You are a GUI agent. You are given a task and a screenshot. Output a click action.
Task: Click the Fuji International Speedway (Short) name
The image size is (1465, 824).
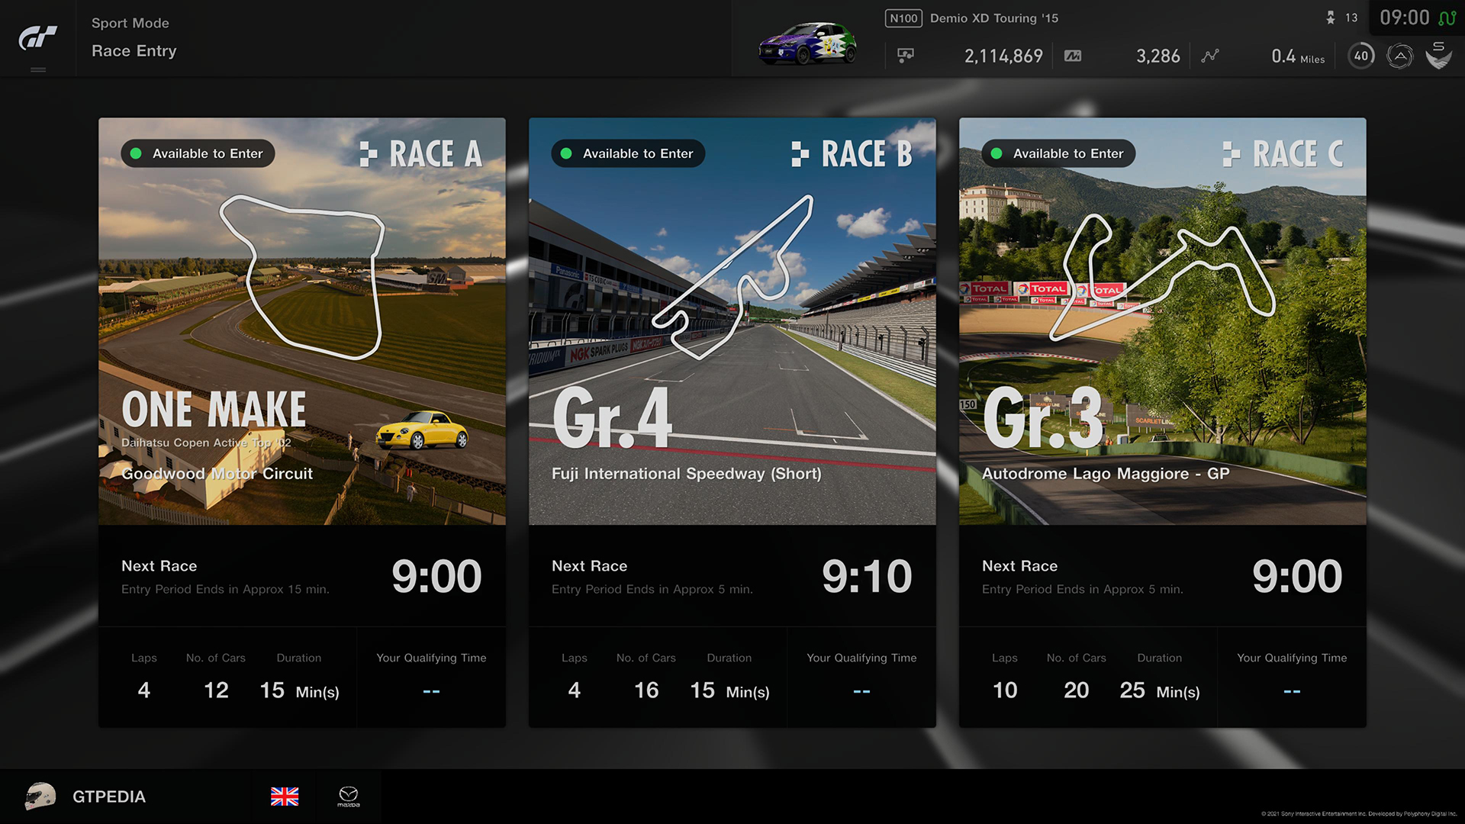click(x=687, y=474)
